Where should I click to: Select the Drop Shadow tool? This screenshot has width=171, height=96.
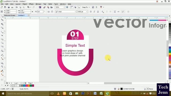point(2,63)
